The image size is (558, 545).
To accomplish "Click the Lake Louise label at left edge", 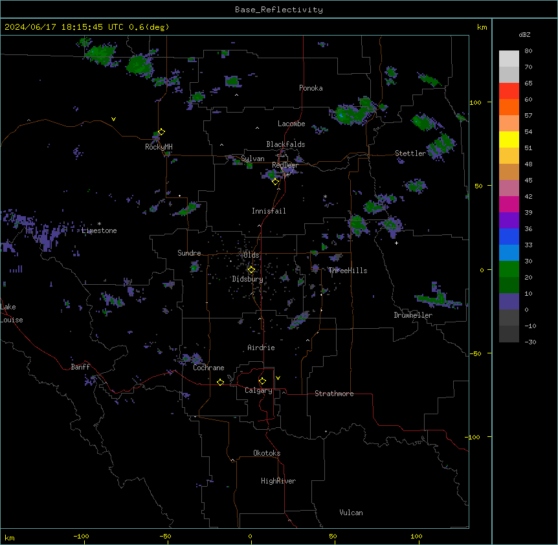I will 12,313.
